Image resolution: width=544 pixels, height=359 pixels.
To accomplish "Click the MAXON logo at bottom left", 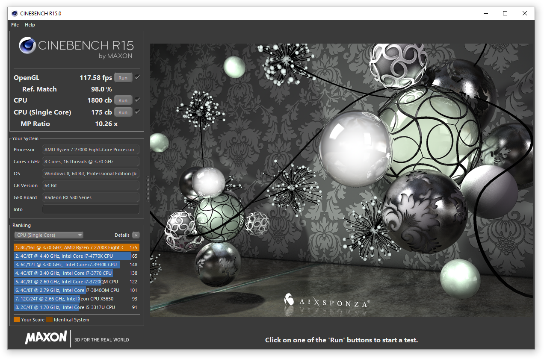I will (46, 337).
